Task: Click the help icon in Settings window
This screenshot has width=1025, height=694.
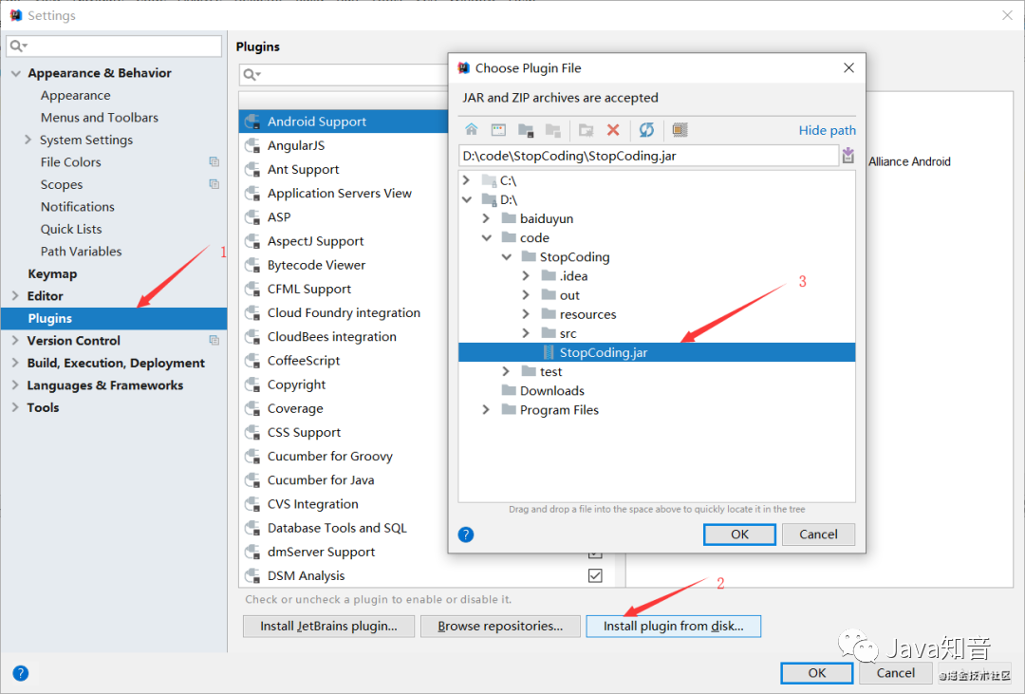Action: click(x=20, y=673)
